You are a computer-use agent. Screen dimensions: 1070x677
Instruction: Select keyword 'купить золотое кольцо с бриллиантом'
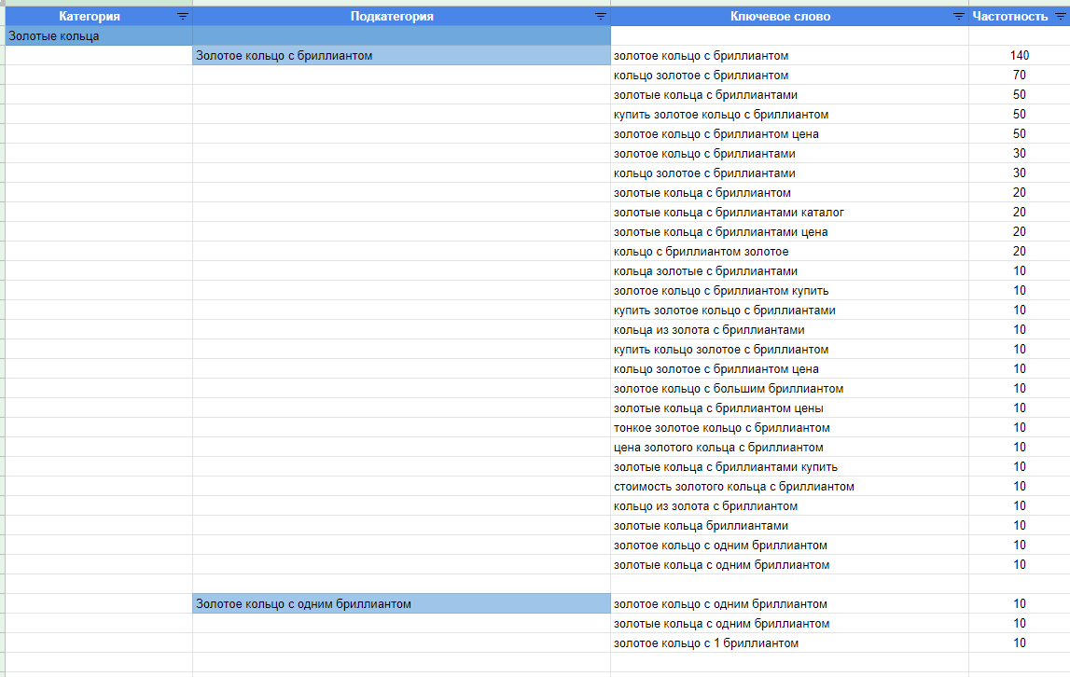pos(721,115)
